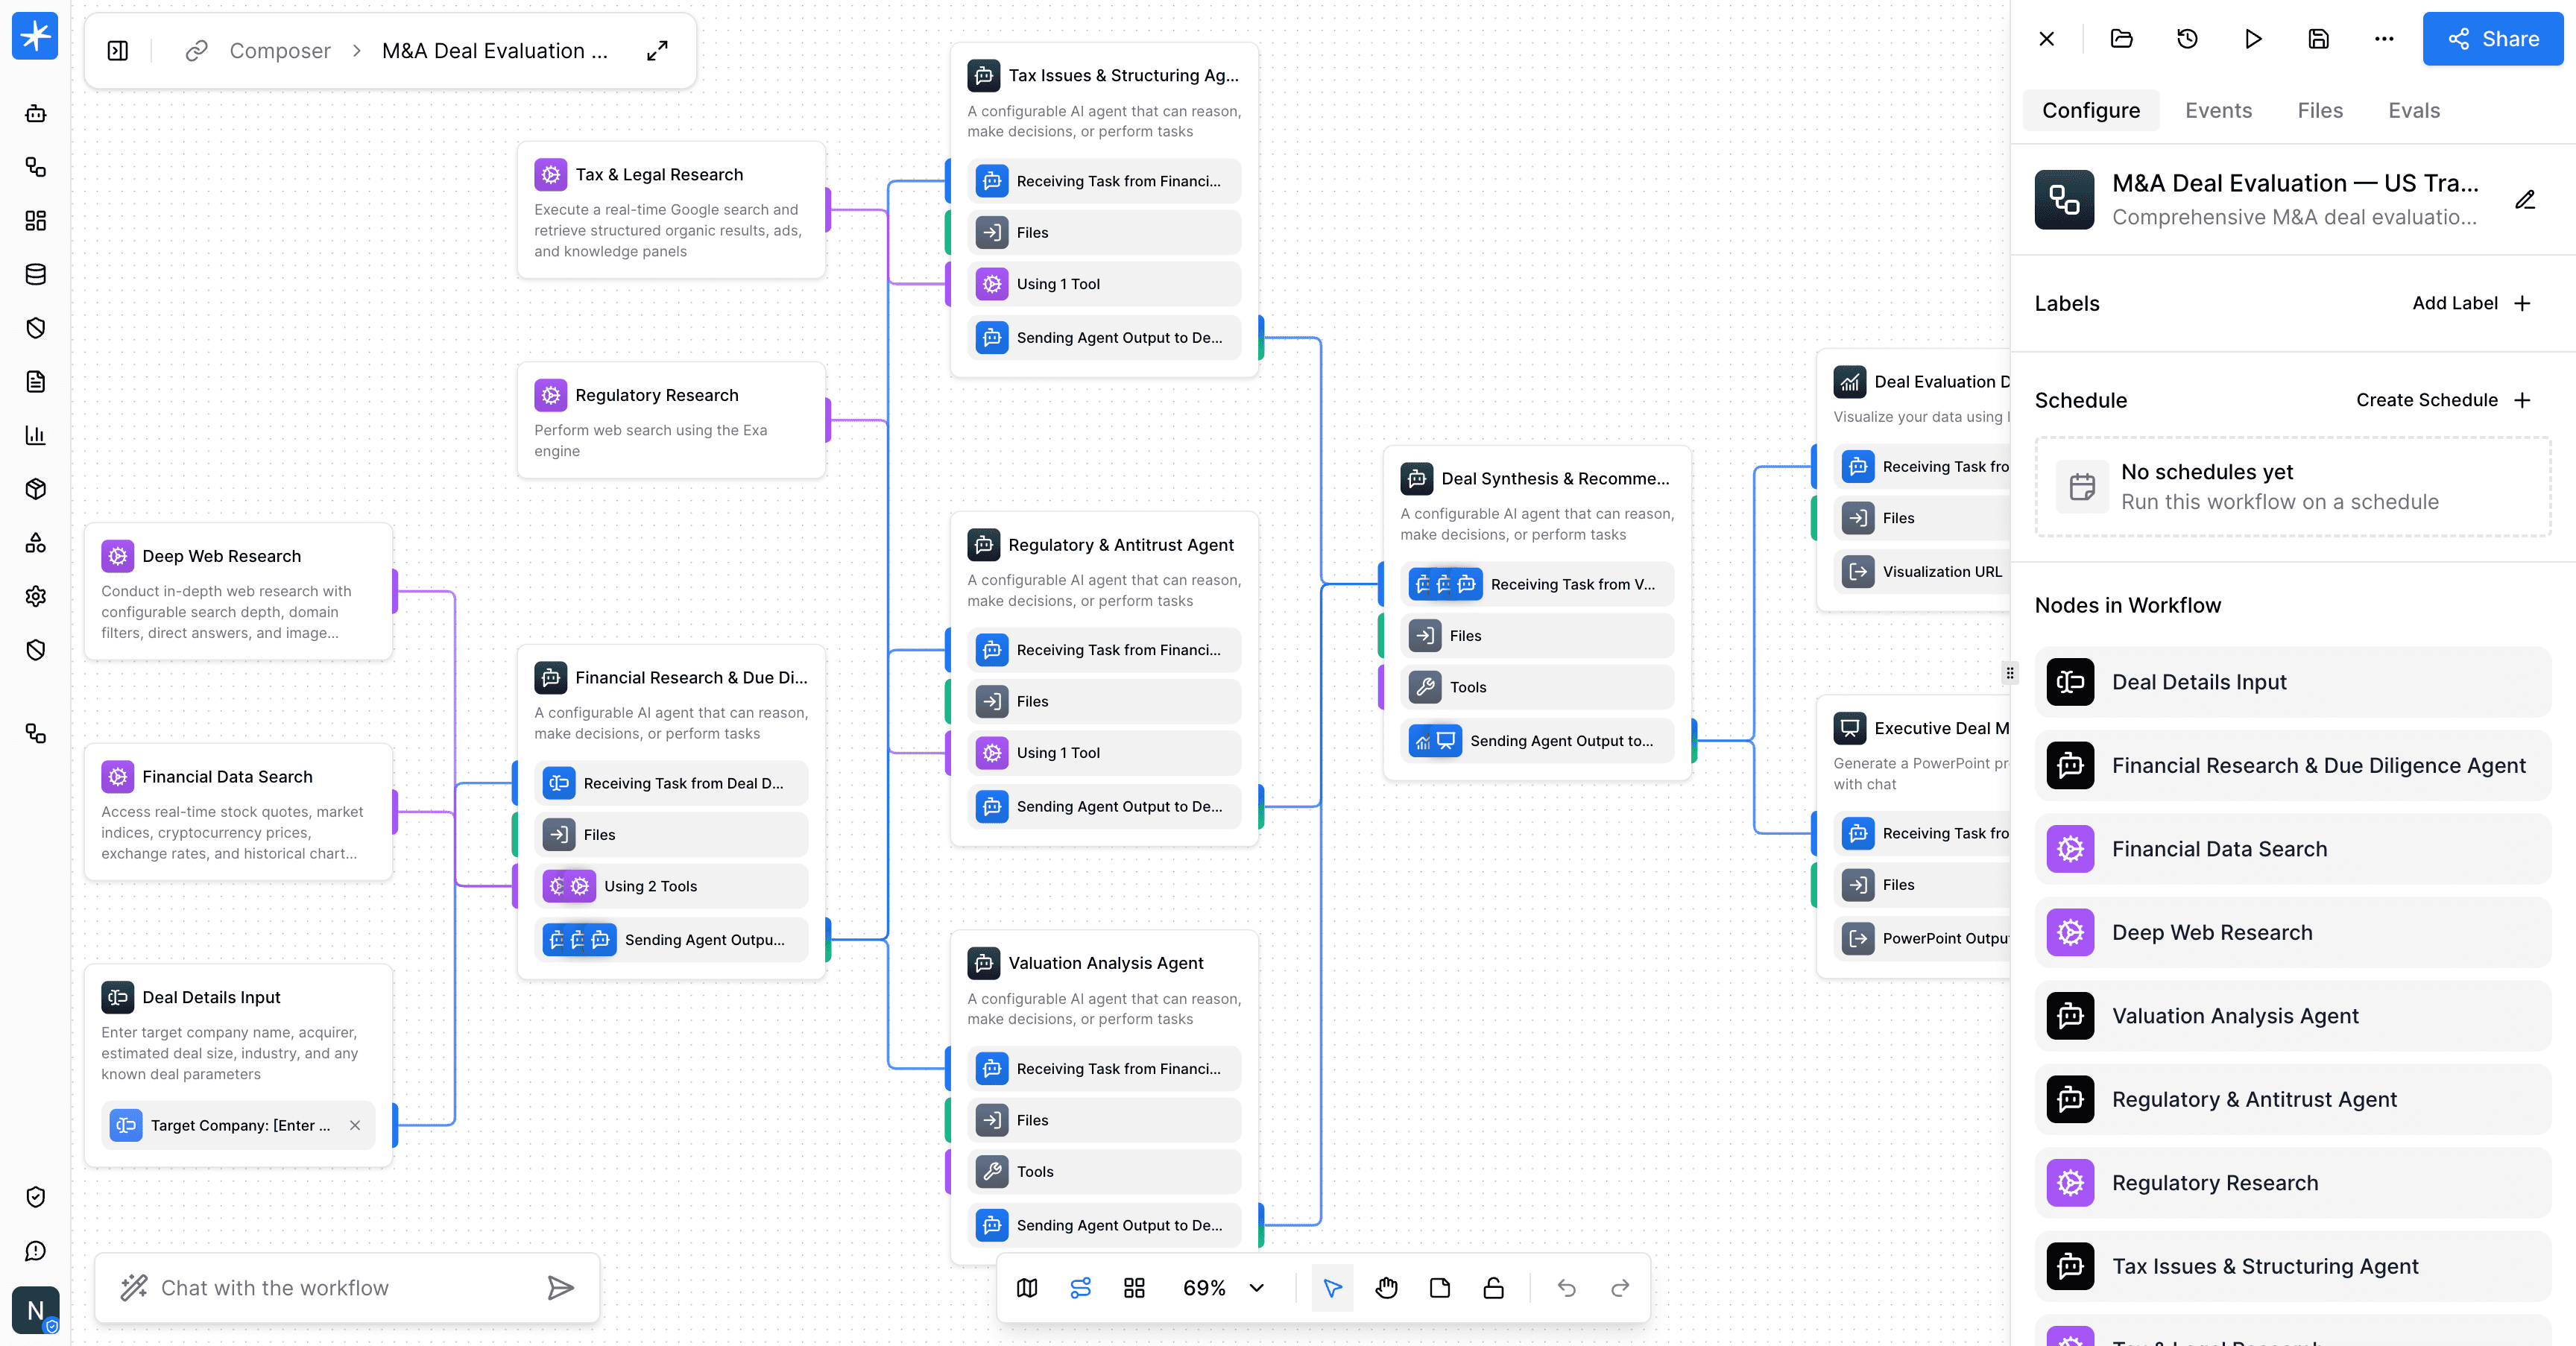Image resolution: width=2576 pixels, height=1346 pixels.
Task: Remove the Target Company input chip
Action: [x=355, y=1125]
